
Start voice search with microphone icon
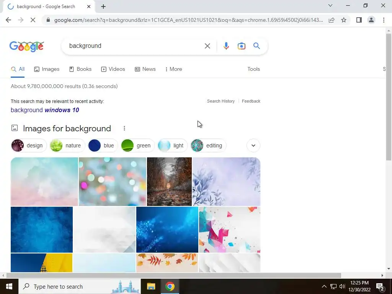click(226, 46)
